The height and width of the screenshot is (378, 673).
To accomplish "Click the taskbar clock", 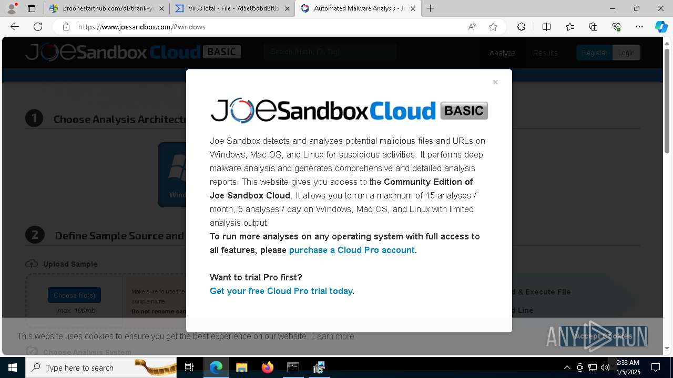I will pyautogui.click(x=628, y=367).
